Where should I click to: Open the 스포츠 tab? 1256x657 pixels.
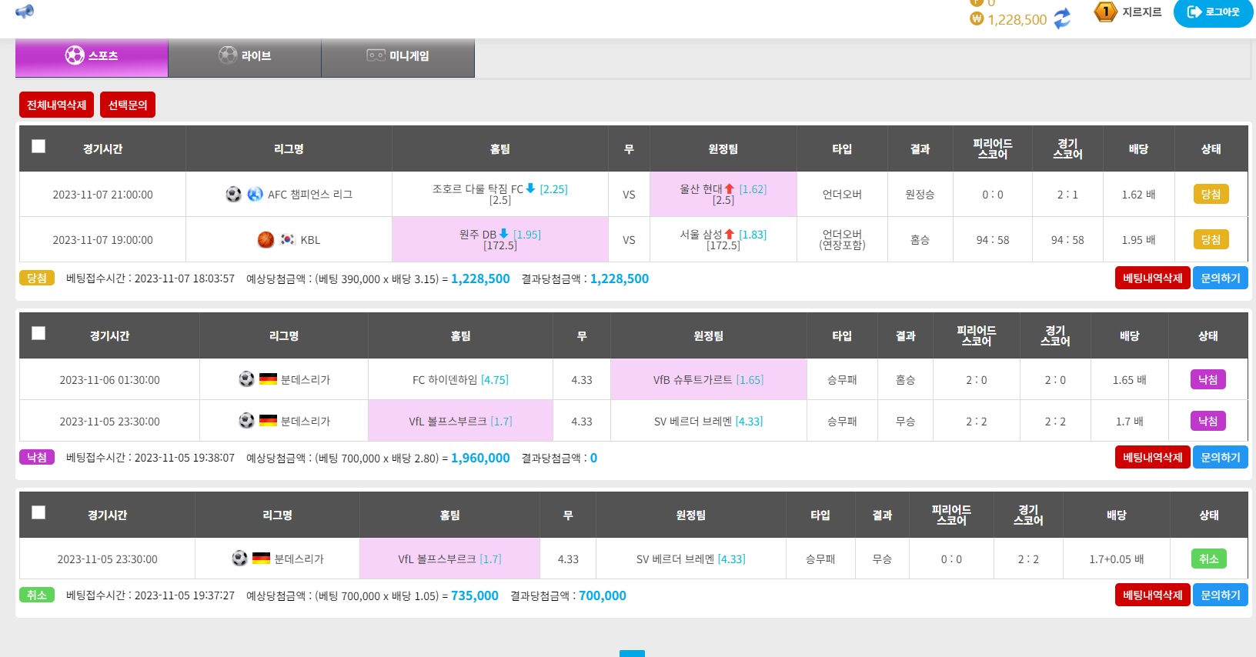(92, 56)
